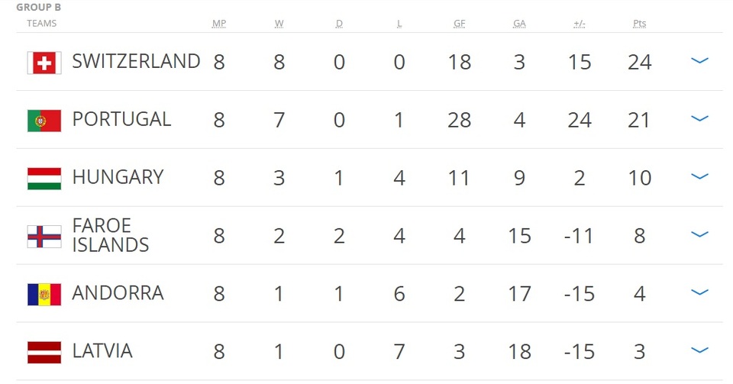Click the Latvia flag icon

point(44,353)
